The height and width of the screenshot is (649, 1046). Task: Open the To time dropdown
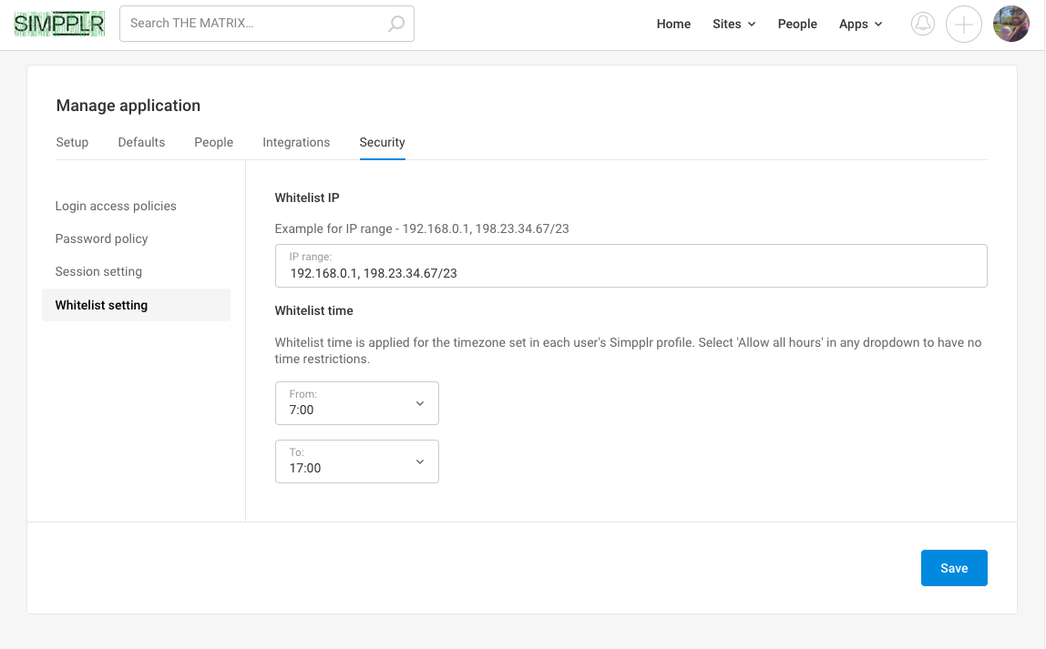point(356,461)
